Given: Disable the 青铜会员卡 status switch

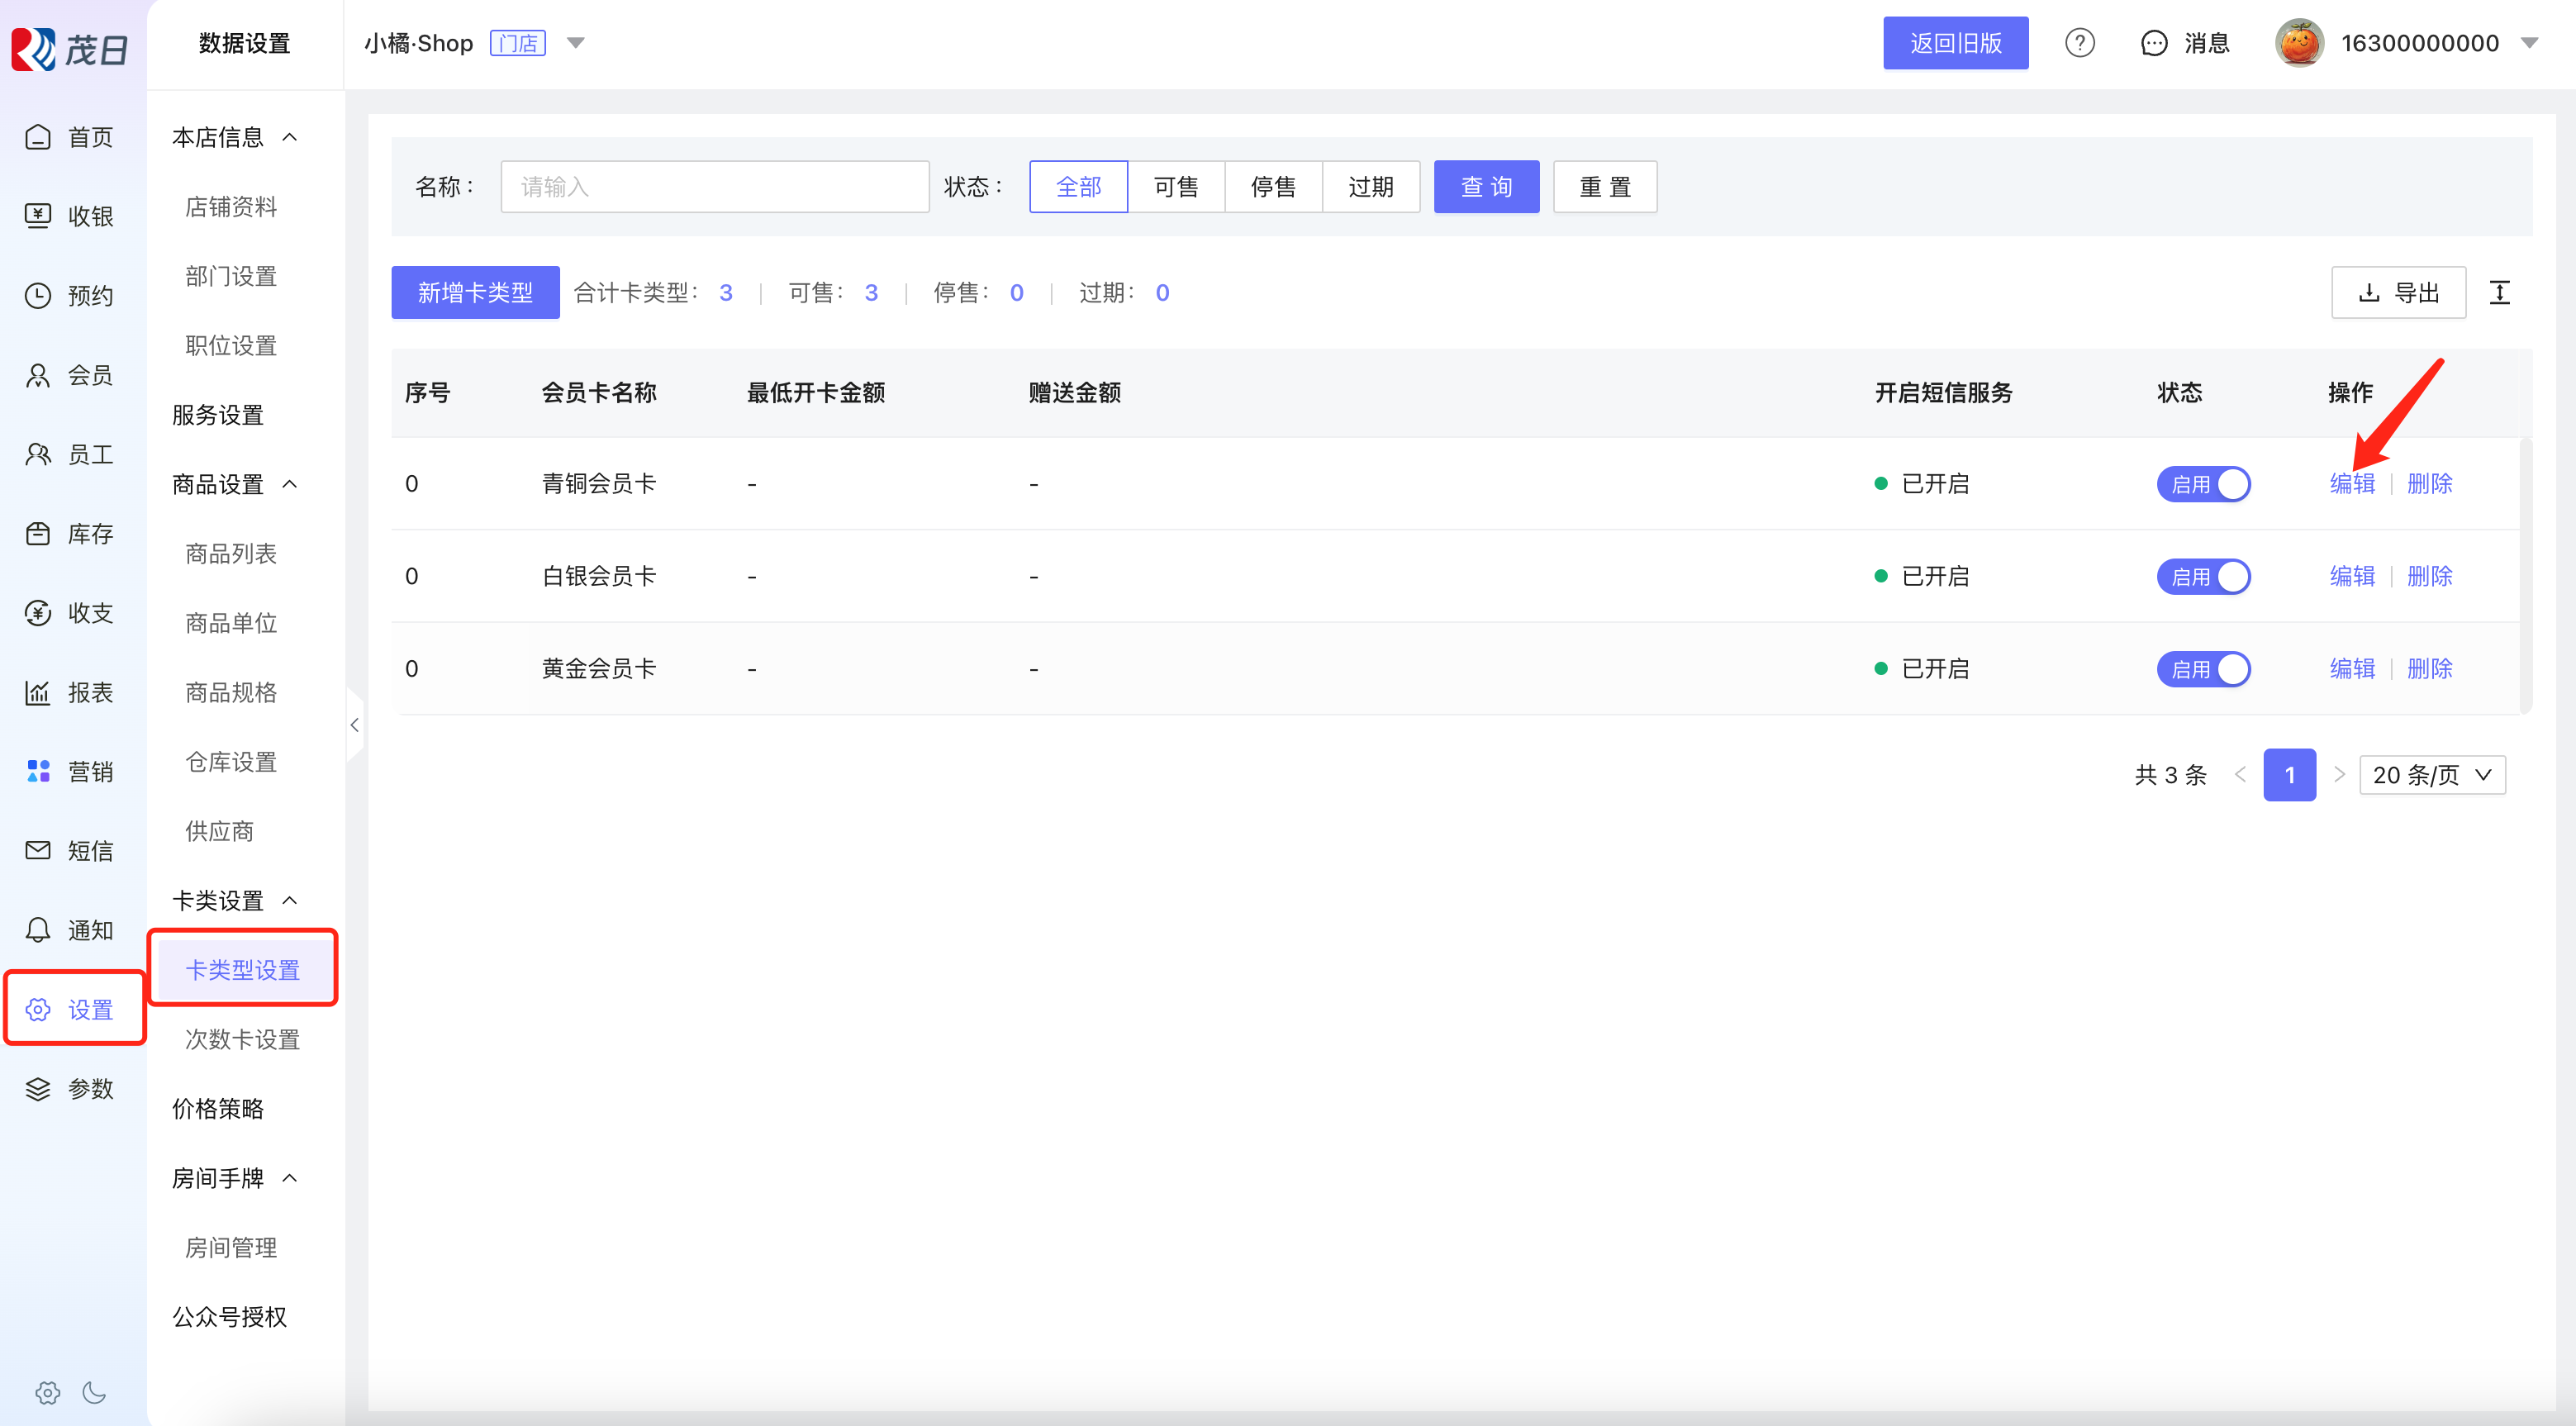Looking at the screenshot, I should [2203, 484].
